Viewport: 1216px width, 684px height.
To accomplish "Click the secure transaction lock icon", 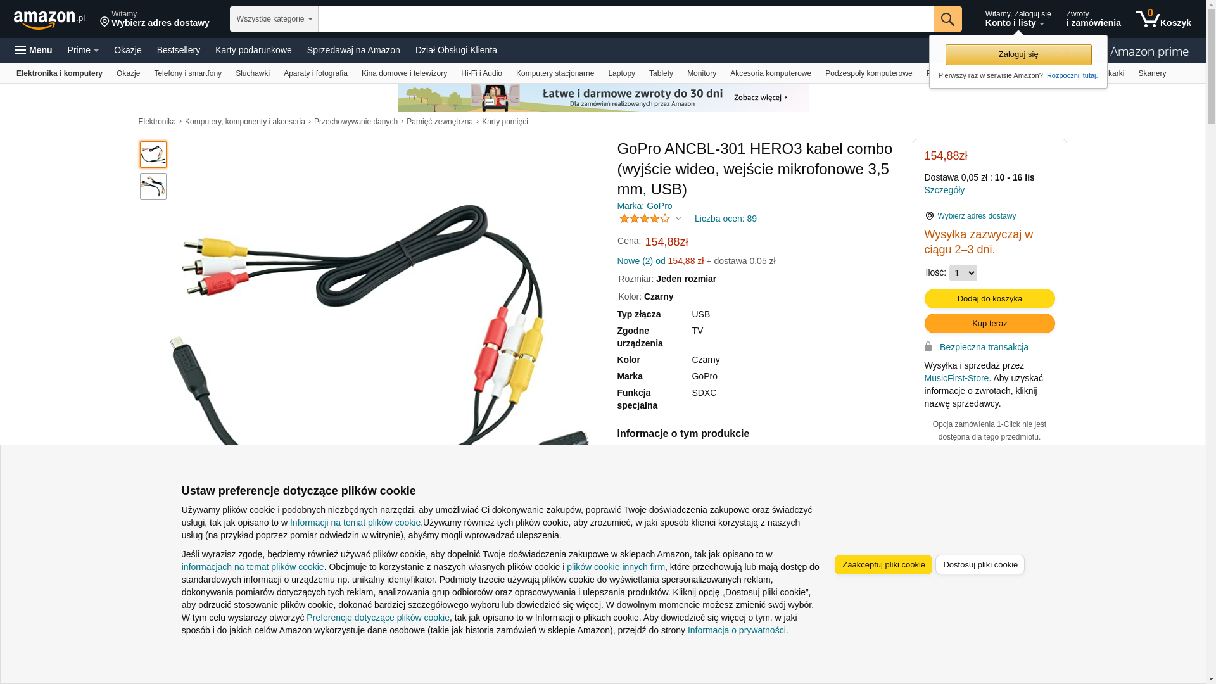I will click(x=928, y=346).
